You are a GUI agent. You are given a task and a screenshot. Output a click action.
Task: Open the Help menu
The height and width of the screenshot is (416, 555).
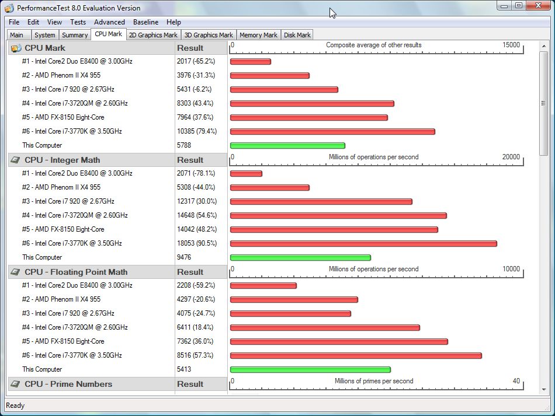click(x=174, y=22)
